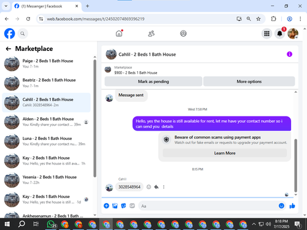This screenshot has width=307, height=230.
Task: Click Learn More on scam warning
Action: coord(225,153)
